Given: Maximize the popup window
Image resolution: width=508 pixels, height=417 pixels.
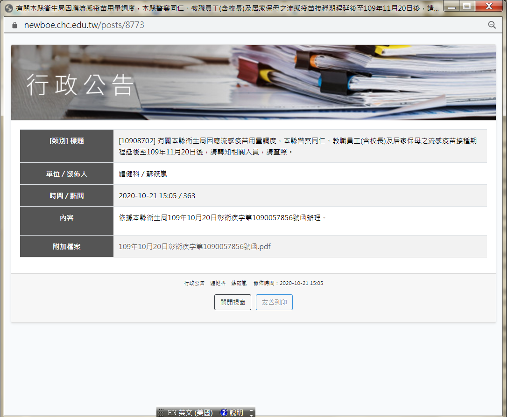Looking at the screenshot, I should pyautogui.click(x=467, y=6).
